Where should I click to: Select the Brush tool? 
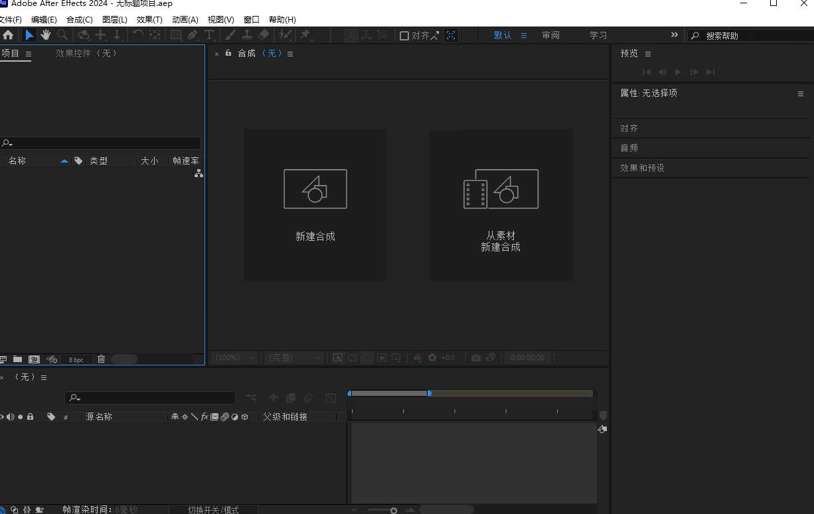(230, 35)
